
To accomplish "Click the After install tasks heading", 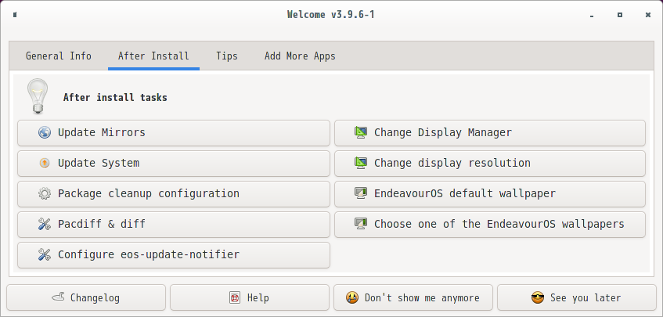I will 115,98.
